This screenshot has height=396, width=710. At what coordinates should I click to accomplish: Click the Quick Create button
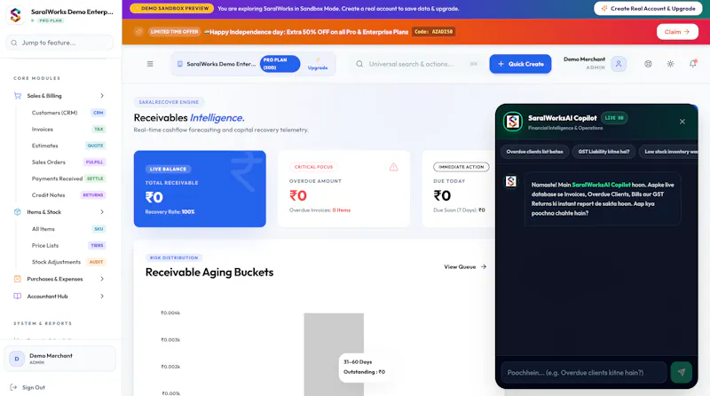click(x=520, y=64)
